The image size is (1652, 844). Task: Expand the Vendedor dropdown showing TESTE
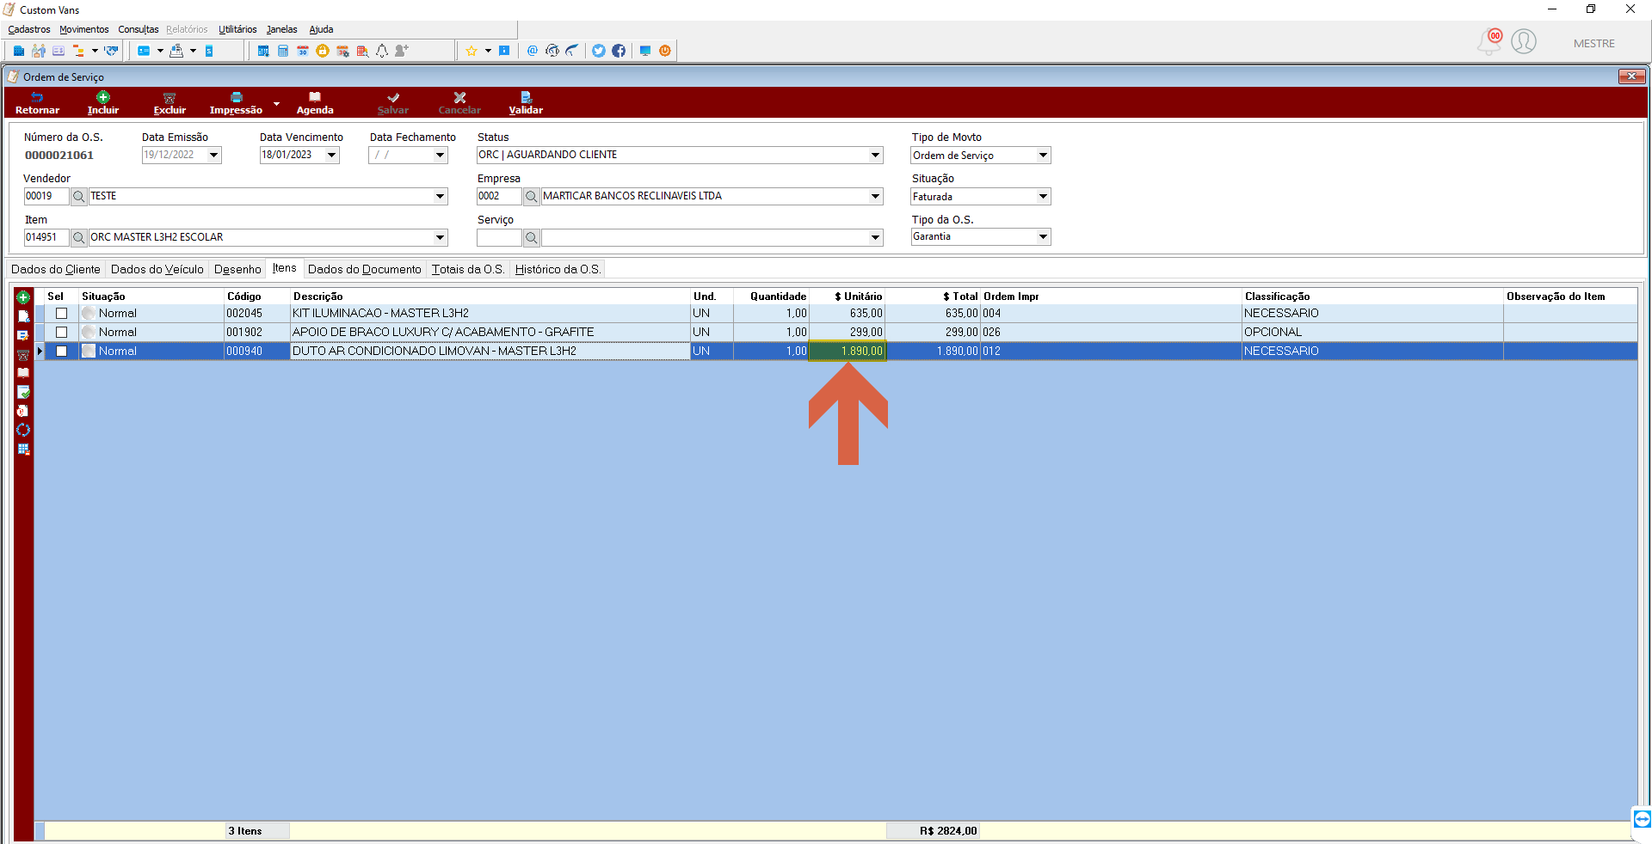[x=440, y=196]
